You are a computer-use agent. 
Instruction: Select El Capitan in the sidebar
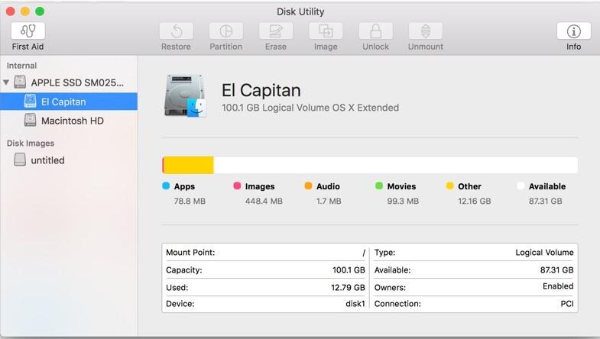(69, 102)
